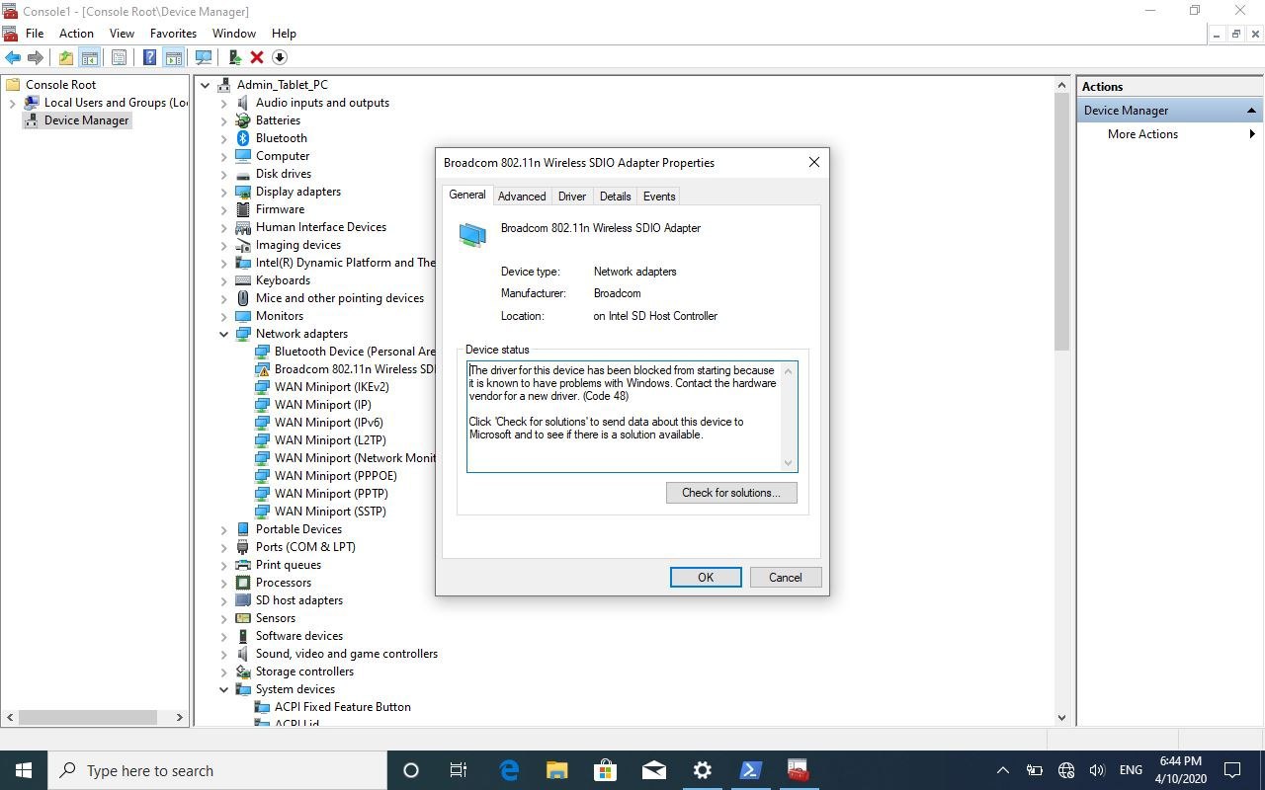Open the File menu

pos(35,34)
